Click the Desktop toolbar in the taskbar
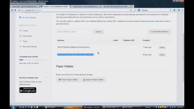Viewport: 194px width, 109px height. (148, 107)
